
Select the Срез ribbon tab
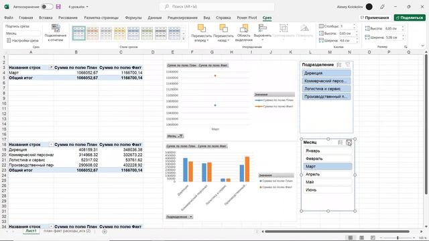click(x=267, y=18)
